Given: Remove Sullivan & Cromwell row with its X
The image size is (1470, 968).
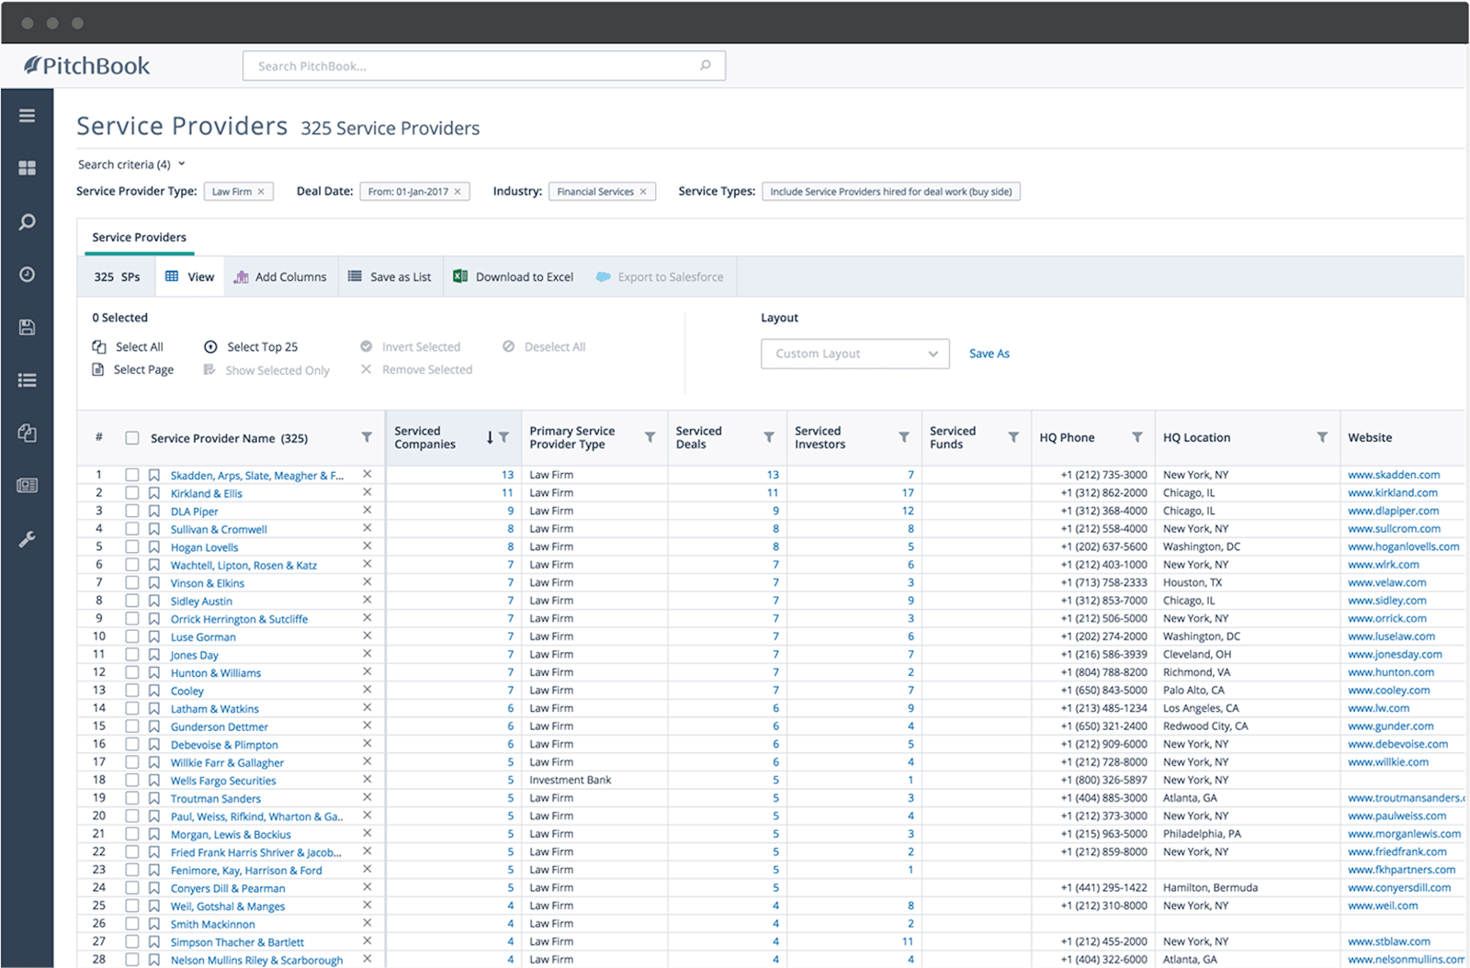Looking at the screenshot, I should pos(367,528).
